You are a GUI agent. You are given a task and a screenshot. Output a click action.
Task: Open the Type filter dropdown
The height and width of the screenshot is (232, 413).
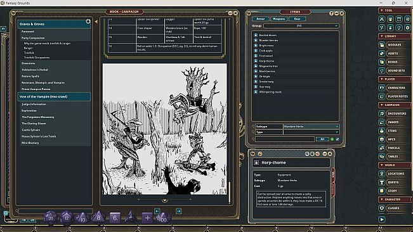(311, 132)
